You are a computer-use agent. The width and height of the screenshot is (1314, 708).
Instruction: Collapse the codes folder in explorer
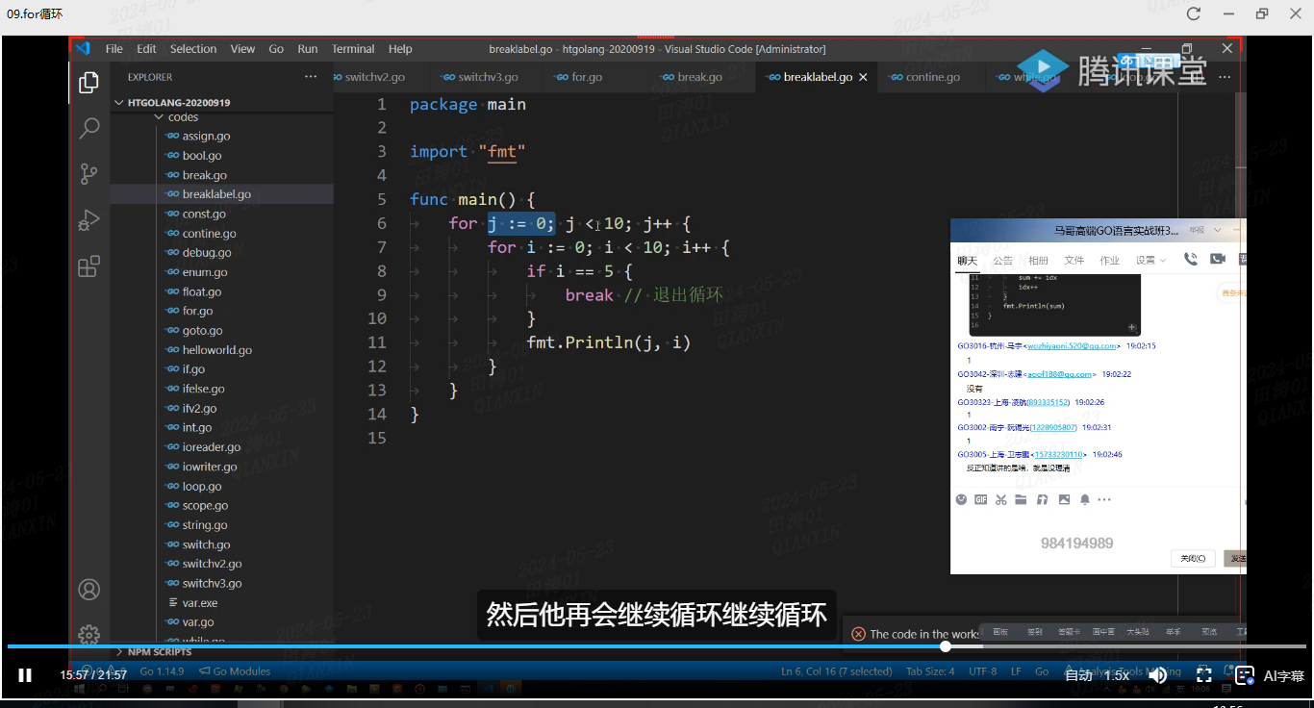point(221,117)
